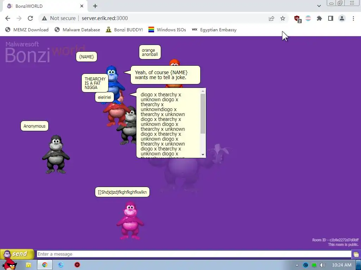Image resolution: width=361 pixels, height=270 pixels.
Task: Expand the tab search chevron
Action: pos(319,6)
